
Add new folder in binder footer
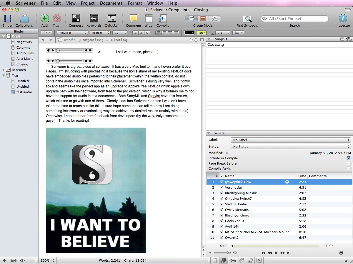(13, 260)
